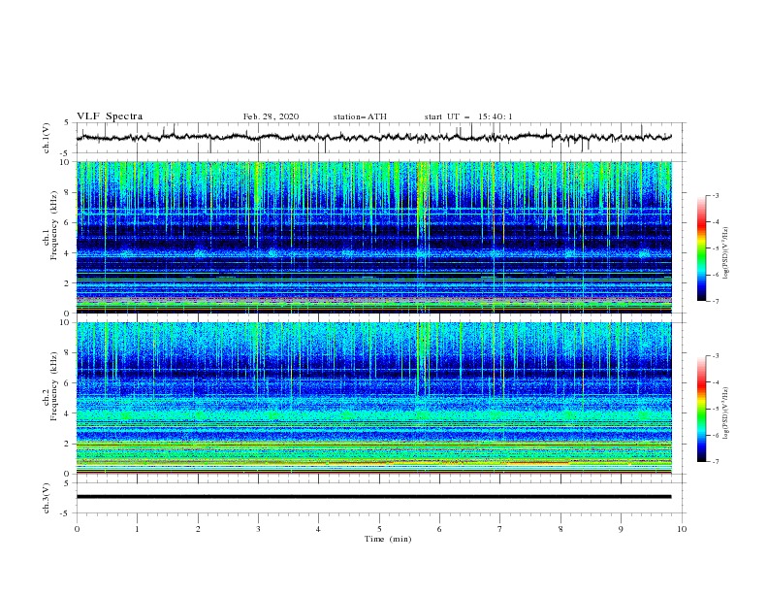
Task: Click time axis tick label "9"
Action: (x=621, y=529)
